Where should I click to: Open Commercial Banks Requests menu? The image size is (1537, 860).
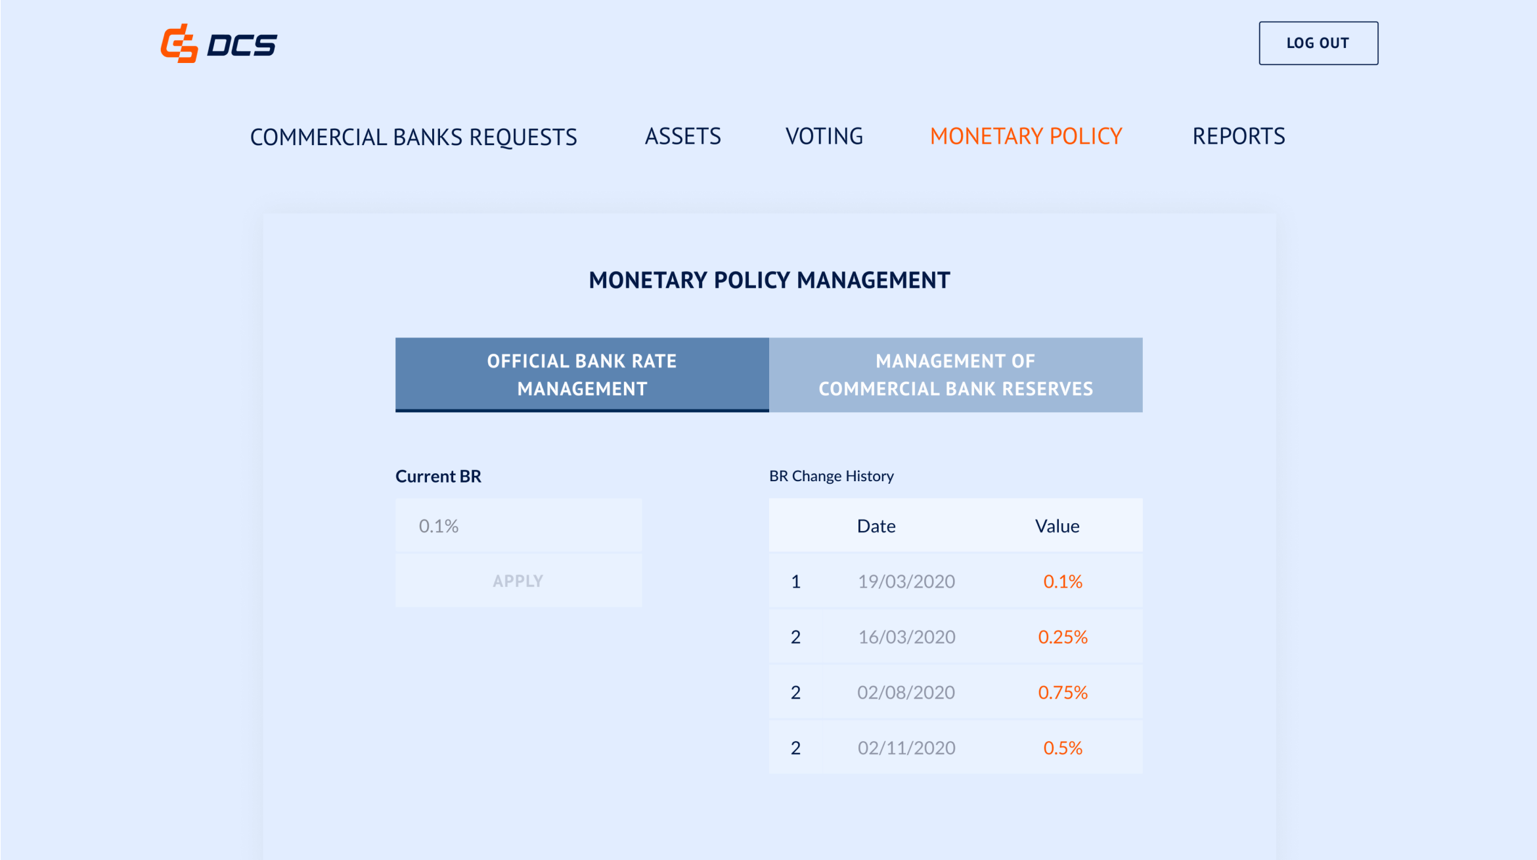click(413, 137)
